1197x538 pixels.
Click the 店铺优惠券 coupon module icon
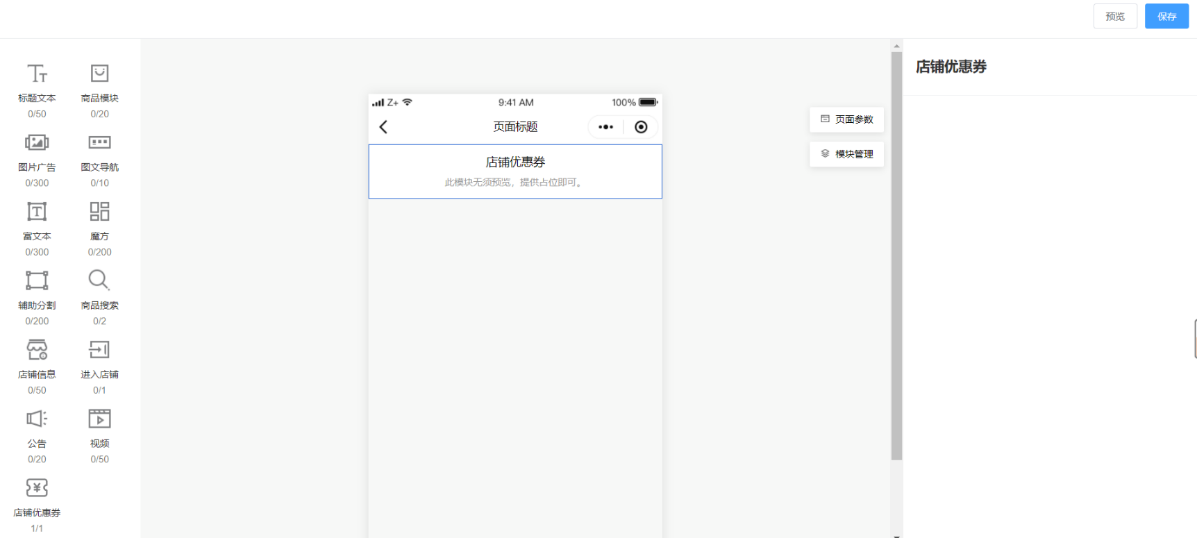pyautogui.click(x=37, y=488)
